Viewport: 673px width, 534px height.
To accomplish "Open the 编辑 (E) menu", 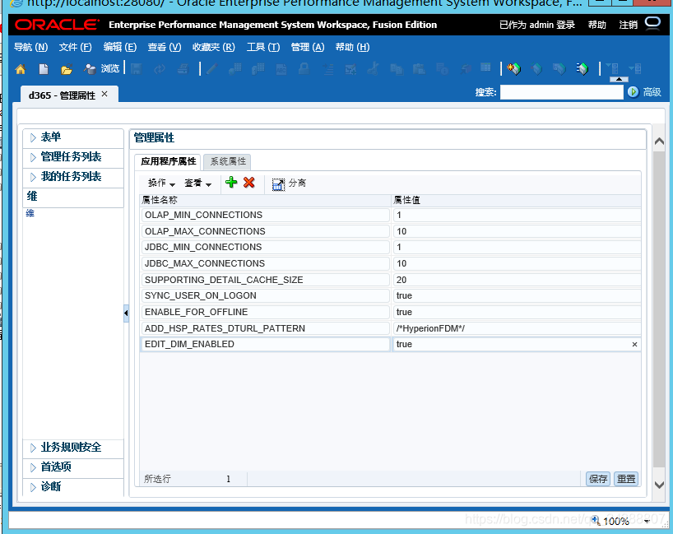I will 120,47.
